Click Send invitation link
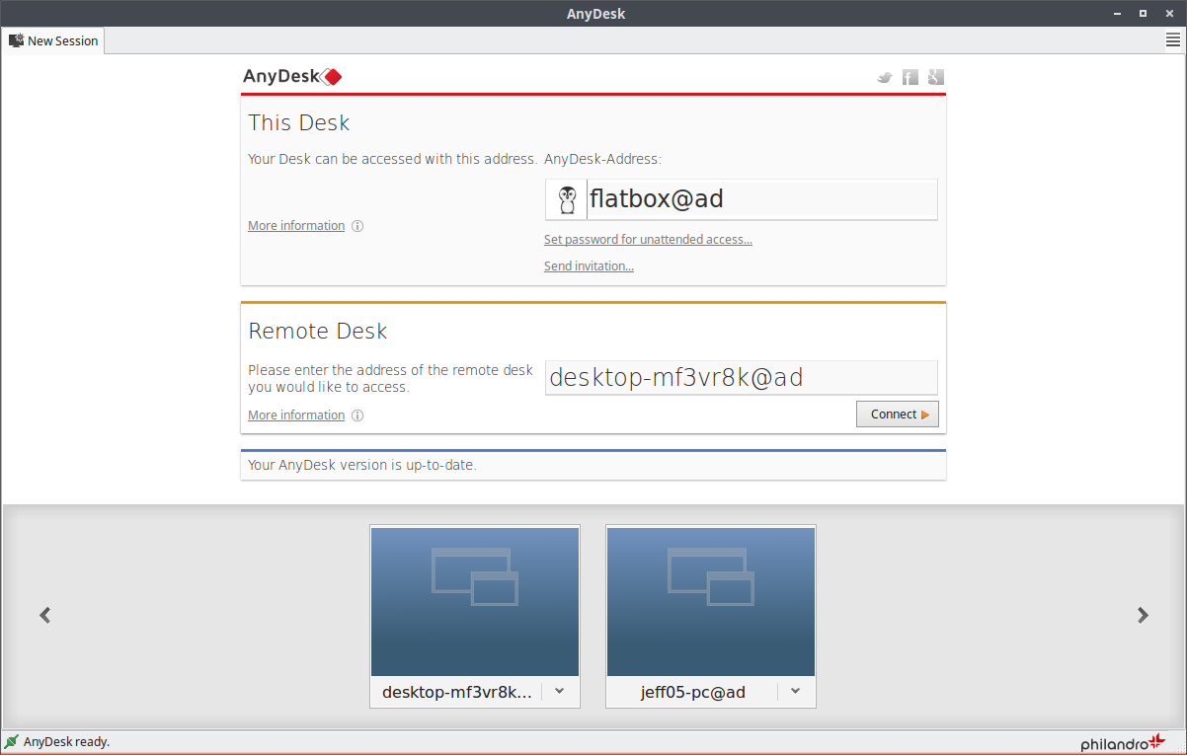 [589, 265]
